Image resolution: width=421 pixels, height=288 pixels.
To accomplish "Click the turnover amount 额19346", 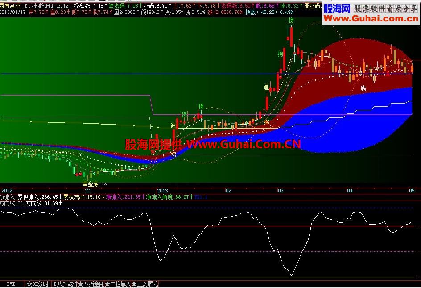I will tap(152, 13).
